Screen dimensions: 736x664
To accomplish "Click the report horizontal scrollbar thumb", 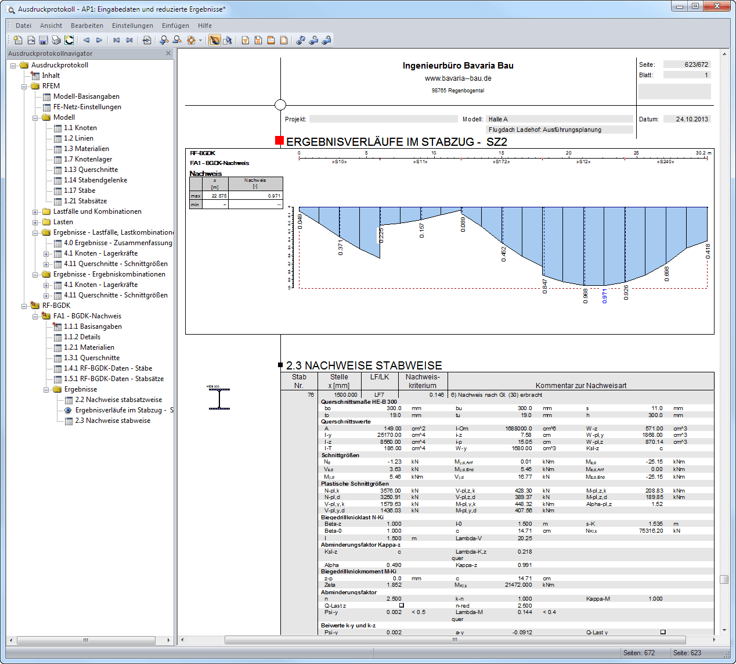I will point(455,640).
